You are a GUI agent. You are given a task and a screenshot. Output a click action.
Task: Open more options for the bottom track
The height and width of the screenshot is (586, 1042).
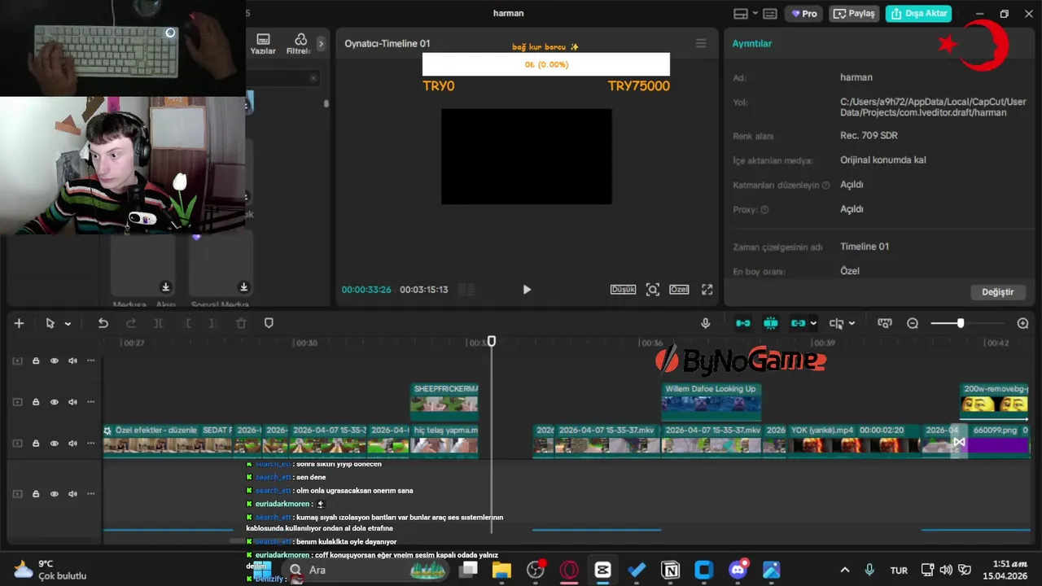[91, 494]
